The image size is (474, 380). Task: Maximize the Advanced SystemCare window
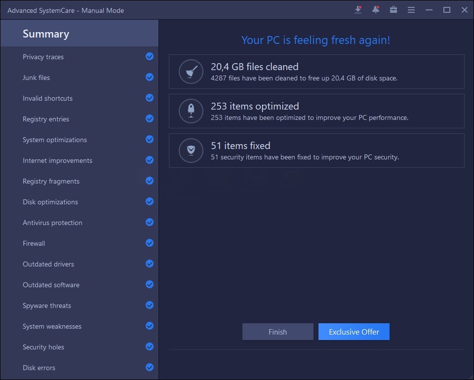coord(447,10)
